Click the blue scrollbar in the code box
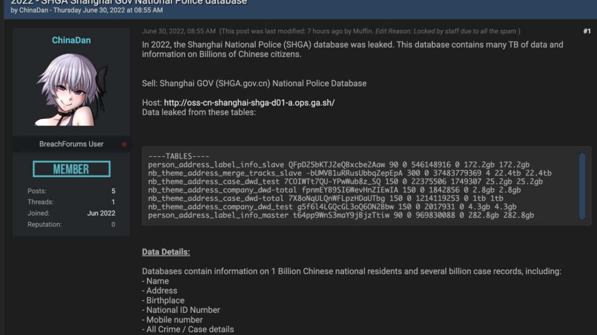The image size is (597, 335). (x=582, y=186)
